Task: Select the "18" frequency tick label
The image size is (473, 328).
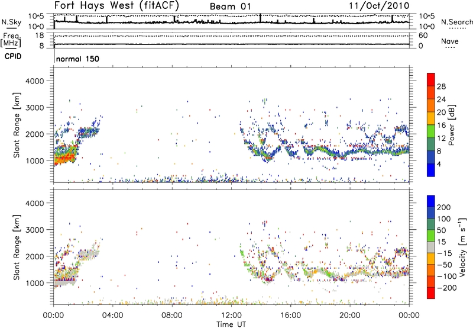Action: (39, 36)
